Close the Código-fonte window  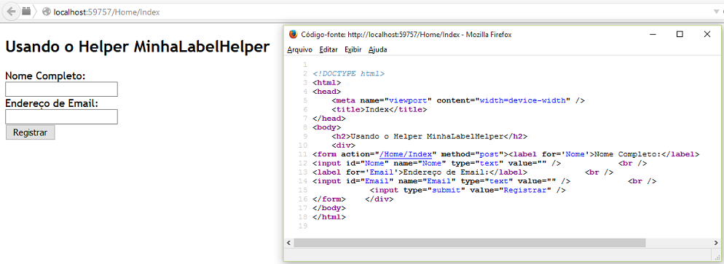[x=707, y=35]
